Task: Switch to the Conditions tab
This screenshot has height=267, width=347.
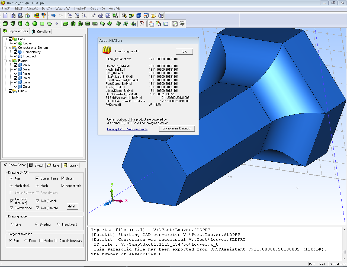Action: click(x=41, y=31)
